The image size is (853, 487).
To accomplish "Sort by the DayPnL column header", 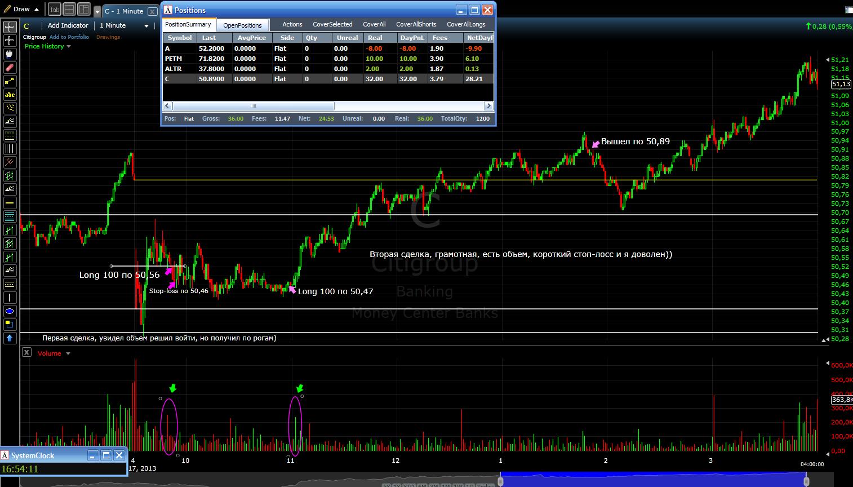I will (412, 38).
